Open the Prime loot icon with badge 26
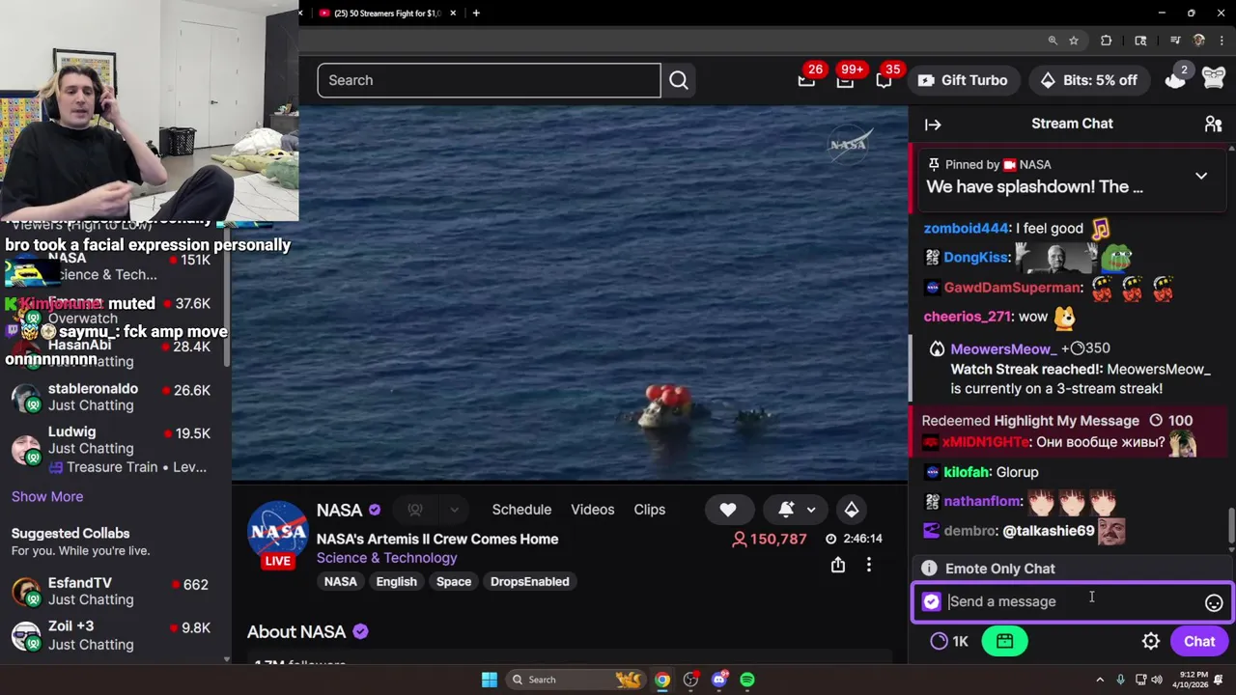The image size is (1236, 695). coord(806,80)
